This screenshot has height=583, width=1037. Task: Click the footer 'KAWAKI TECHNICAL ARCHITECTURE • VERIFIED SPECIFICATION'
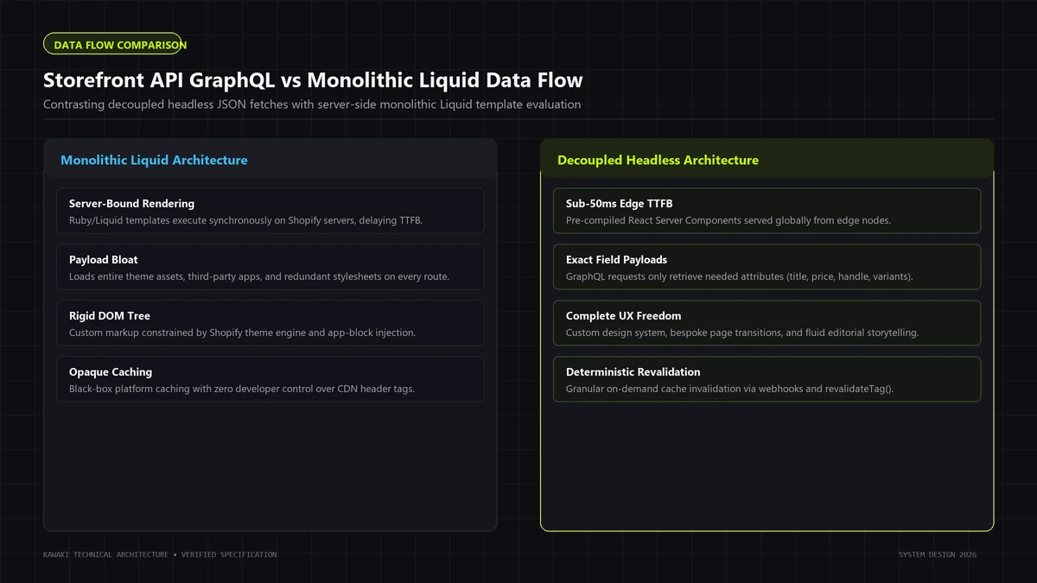click(x=160, y=554)
